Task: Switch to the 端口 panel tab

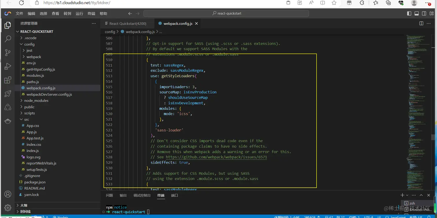Action: (175, 195)
